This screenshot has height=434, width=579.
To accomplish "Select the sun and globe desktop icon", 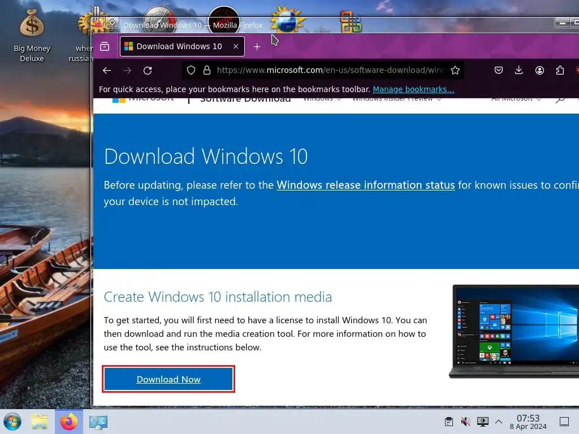I will (287, 20).
